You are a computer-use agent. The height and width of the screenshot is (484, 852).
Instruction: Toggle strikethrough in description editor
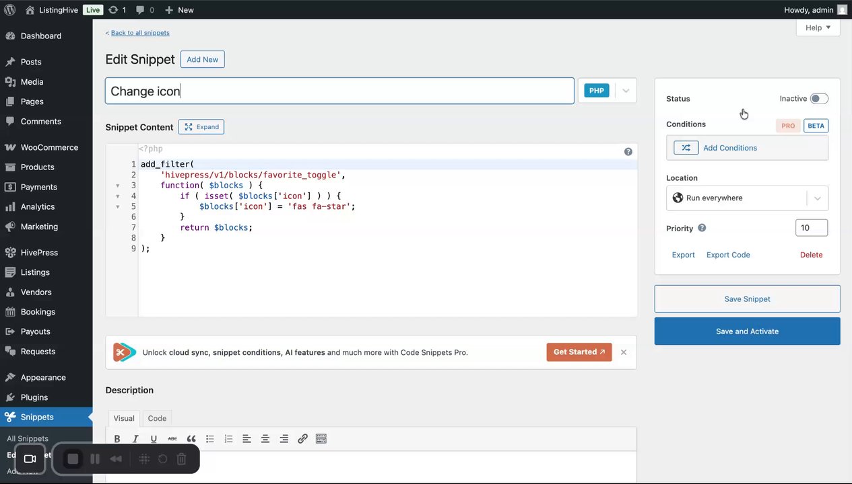(x=172, y=439)
